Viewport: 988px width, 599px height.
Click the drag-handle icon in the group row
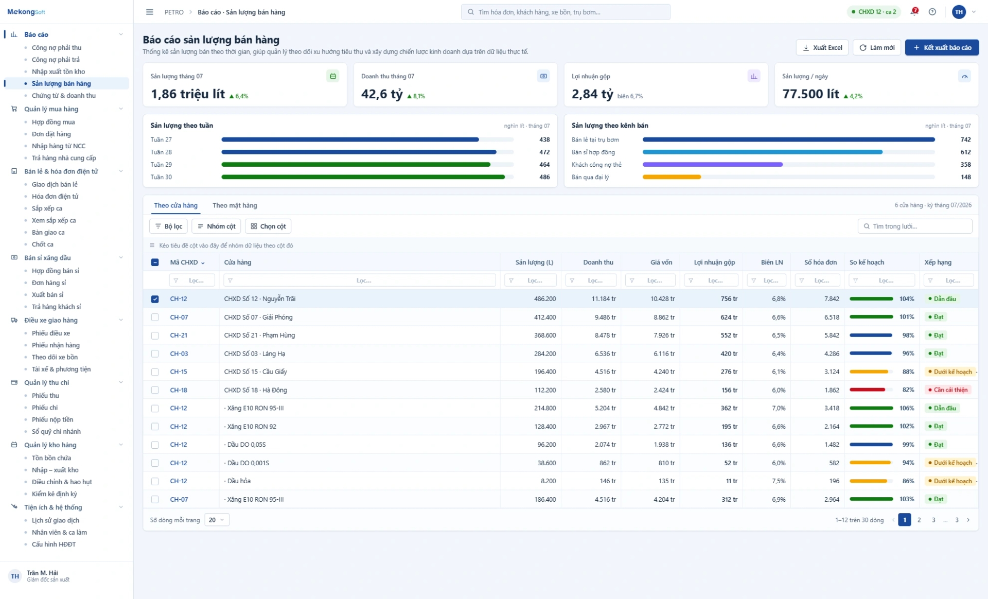coord(152,245)
